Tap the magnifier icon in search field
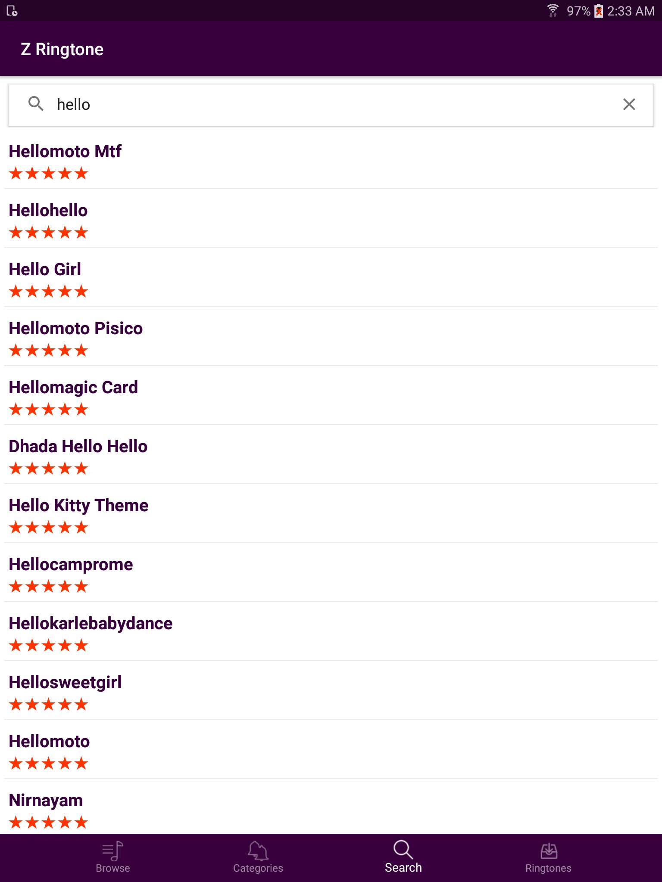The width and height of the screenshot is (662, 882). point(36,104)
